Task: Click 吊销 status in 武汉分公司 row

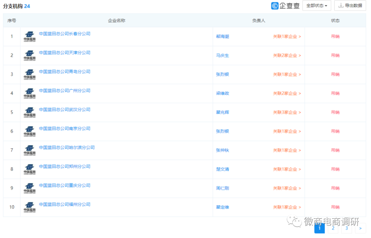Action: (x=335, y=112)
